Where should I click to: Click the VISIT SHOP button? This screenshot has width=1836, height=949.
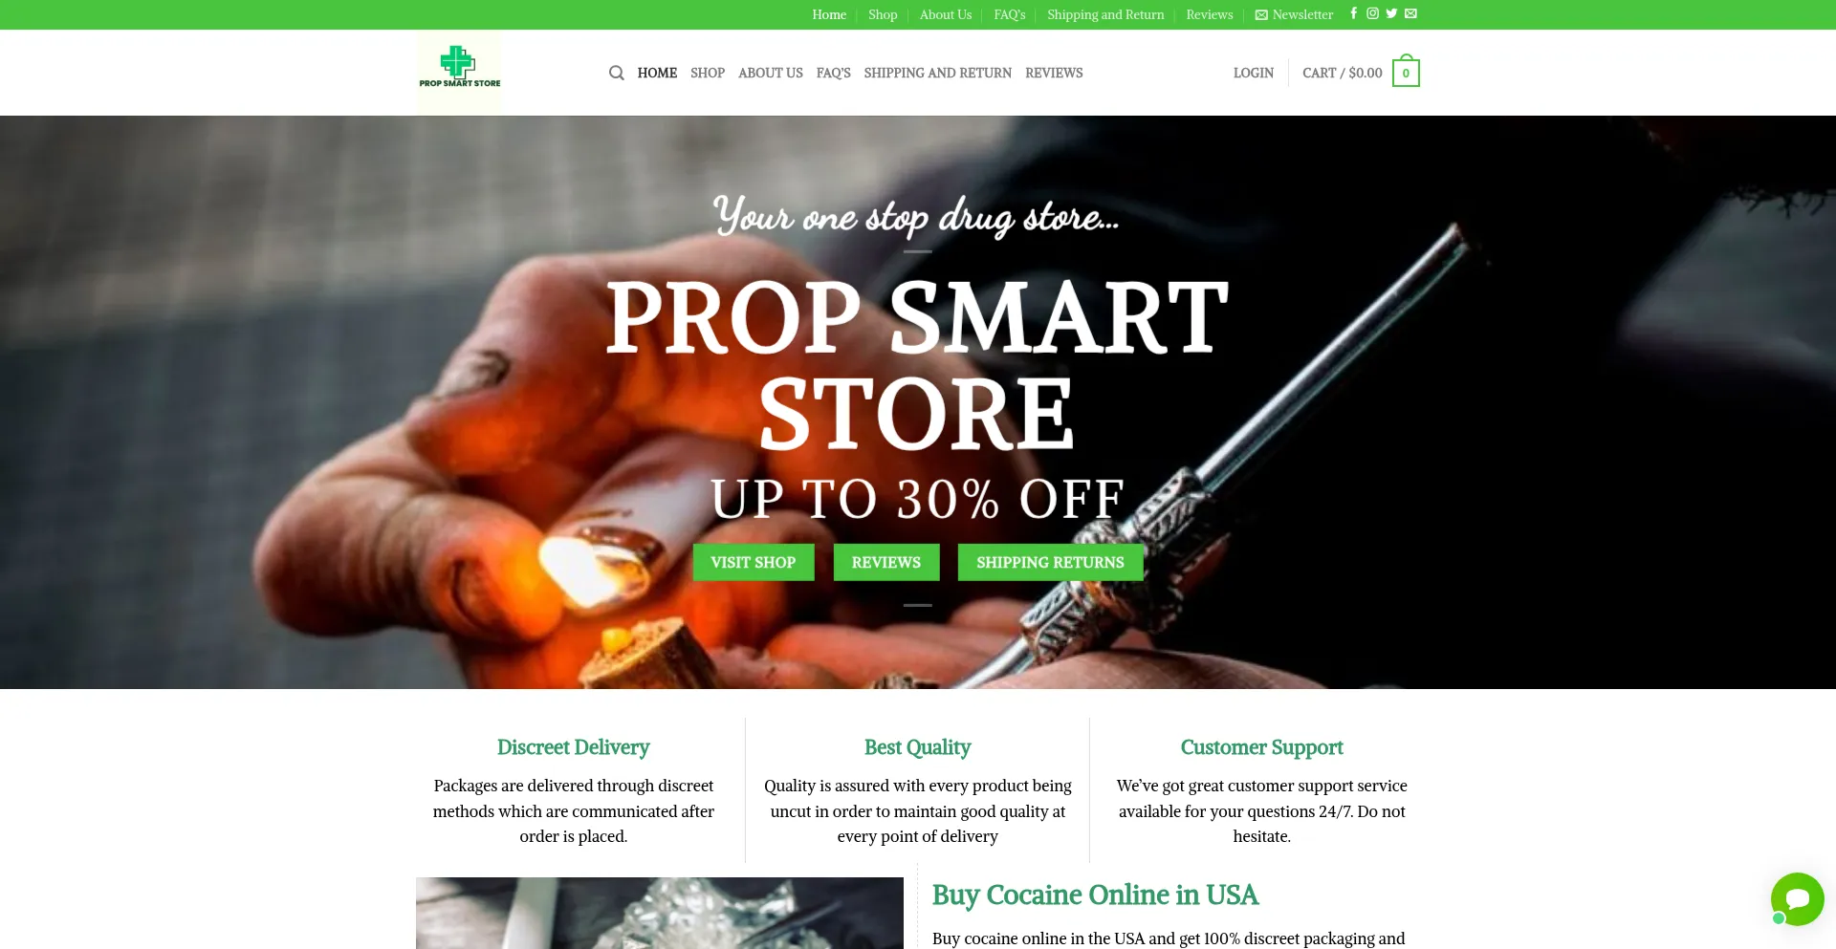754,562
